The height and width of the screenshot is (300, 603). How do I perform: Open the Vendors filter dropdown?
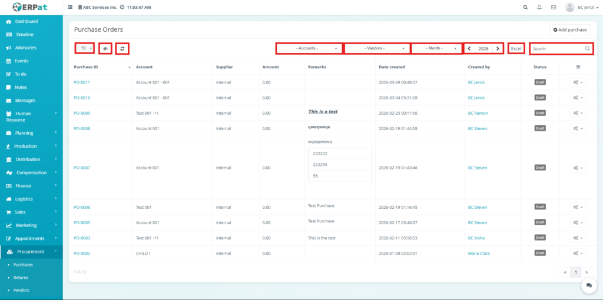[x=377, y=48]
